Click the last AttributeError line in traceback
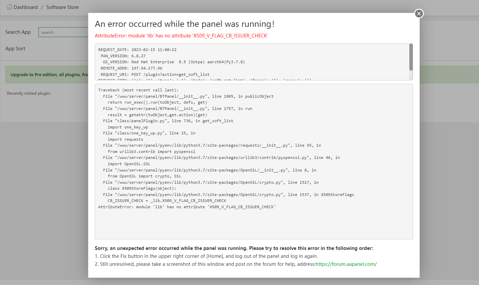The image size is (479, 285). (187, 207)
